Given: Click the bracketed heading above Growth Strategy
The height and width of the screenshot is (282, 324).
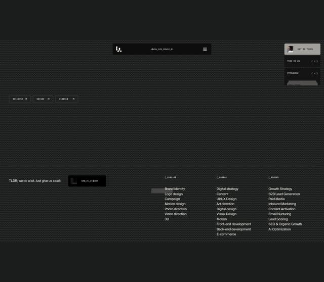Looking at the screenshot, I should (x=273, y=177).
